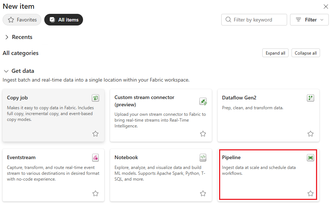Select the Custom stream connector (preview) title
Screen dimensions: 331x205
coord(144,101)
